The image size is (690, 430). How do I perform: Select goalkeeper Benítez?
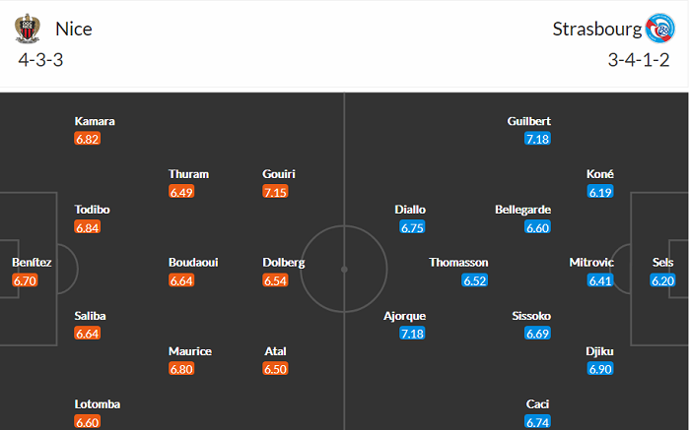(32, 263)
